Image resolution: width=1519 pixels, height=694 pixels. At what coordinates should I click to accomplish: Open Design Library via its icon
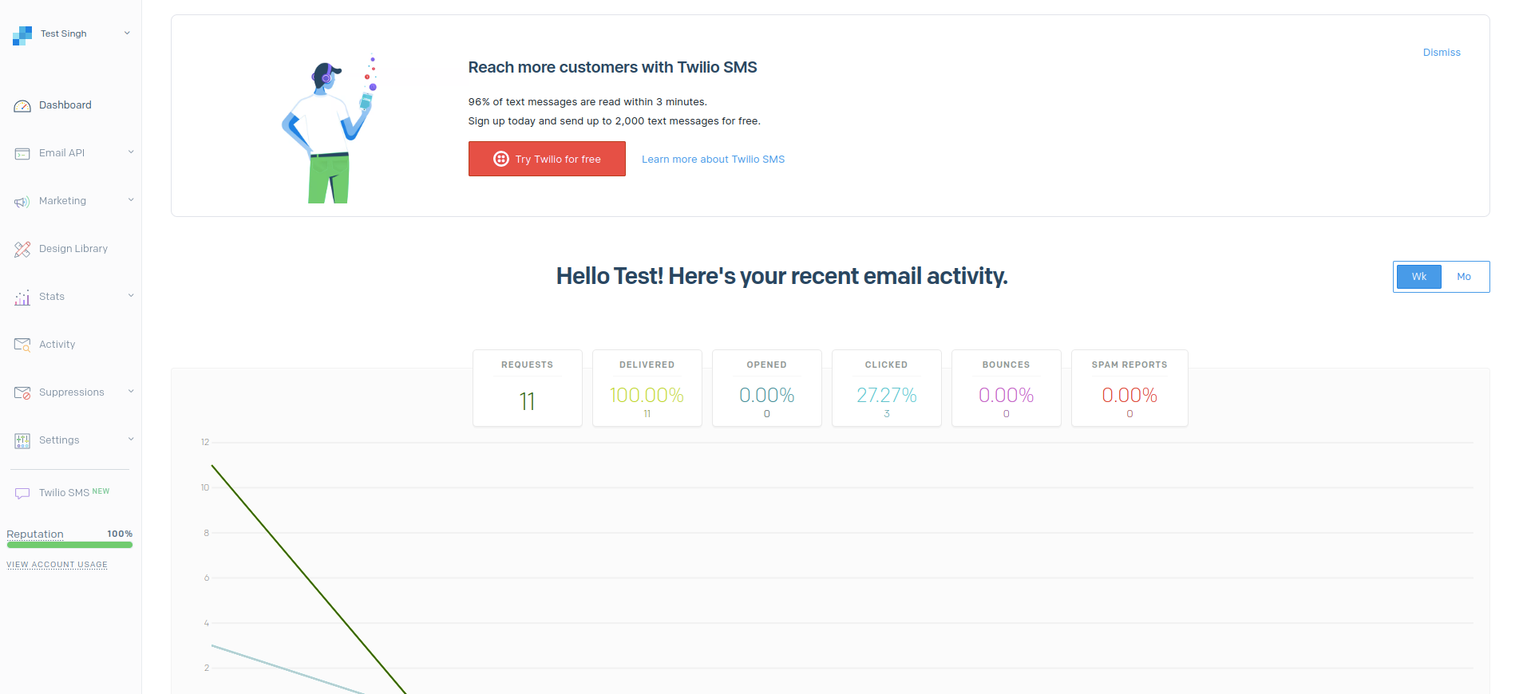click(22, 250)
